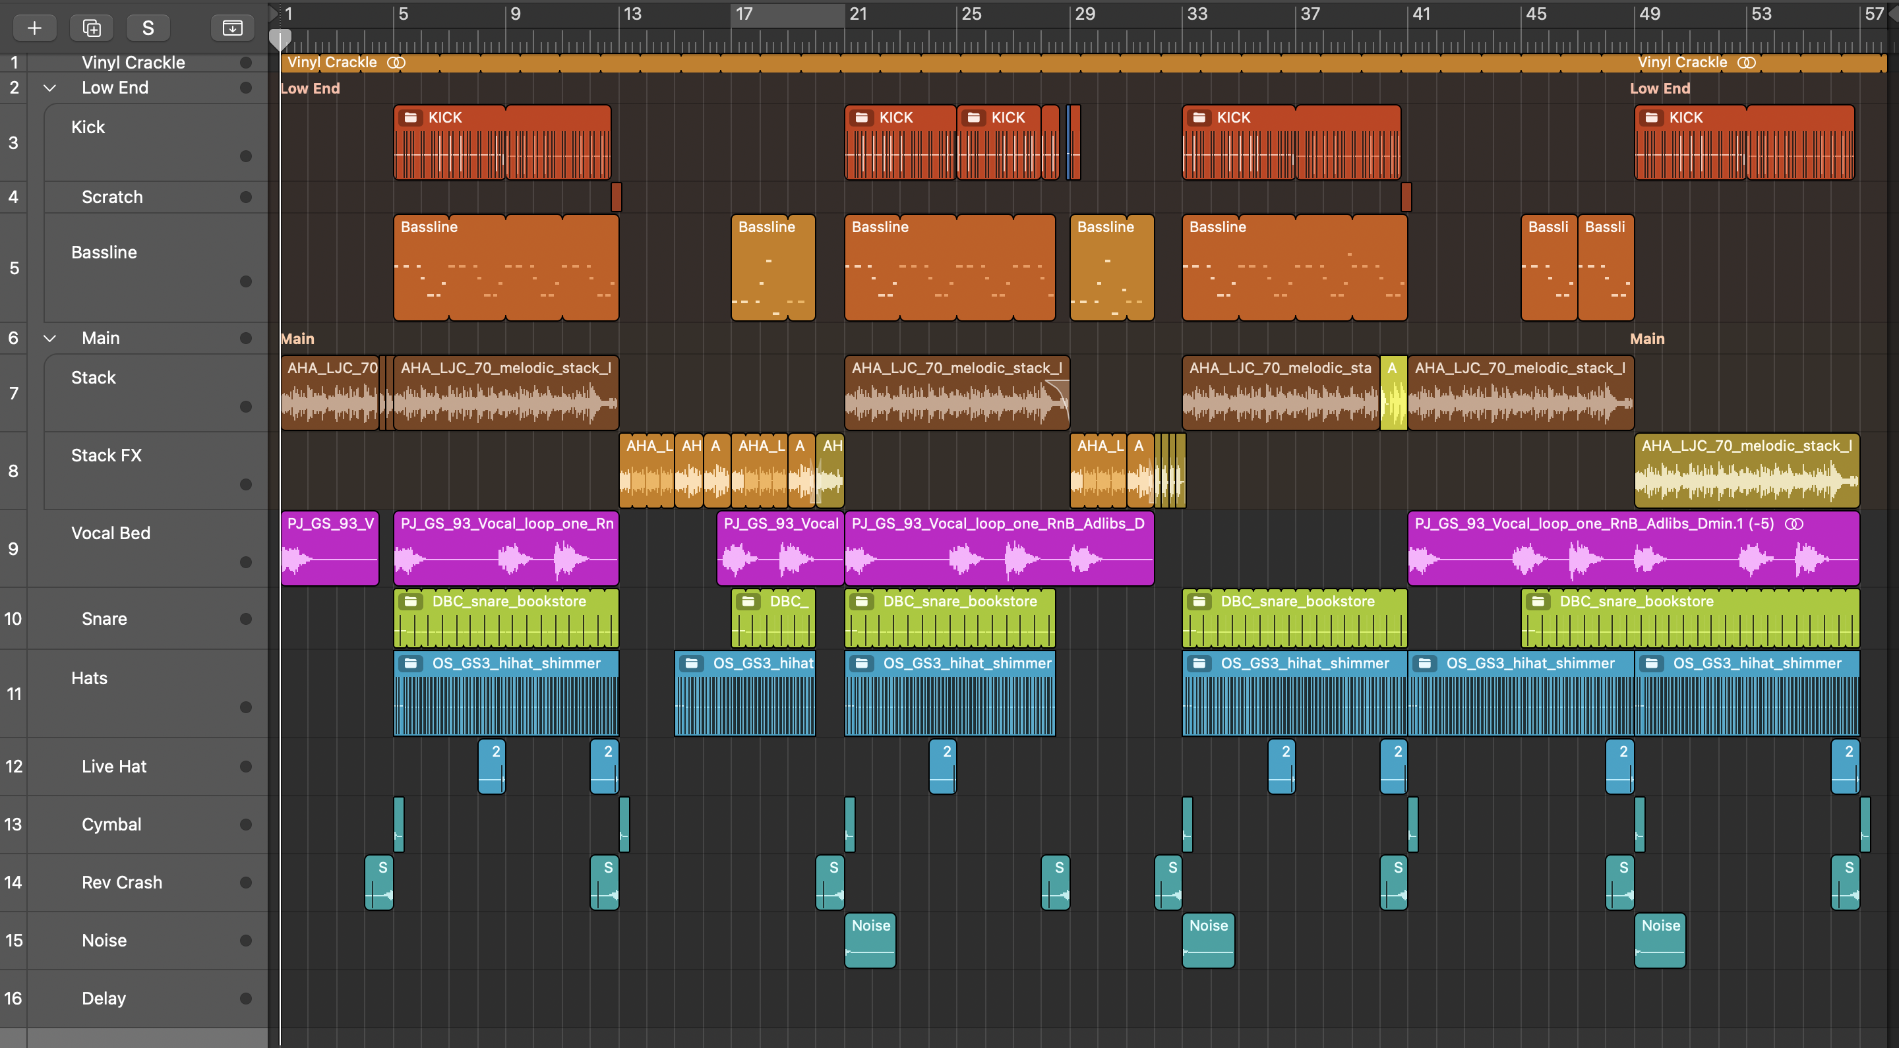The width and height of the screenshot is (1899, 1048).
Task: Click bar 49 in the timeline ruler
Action: [x=1649, y=14]
